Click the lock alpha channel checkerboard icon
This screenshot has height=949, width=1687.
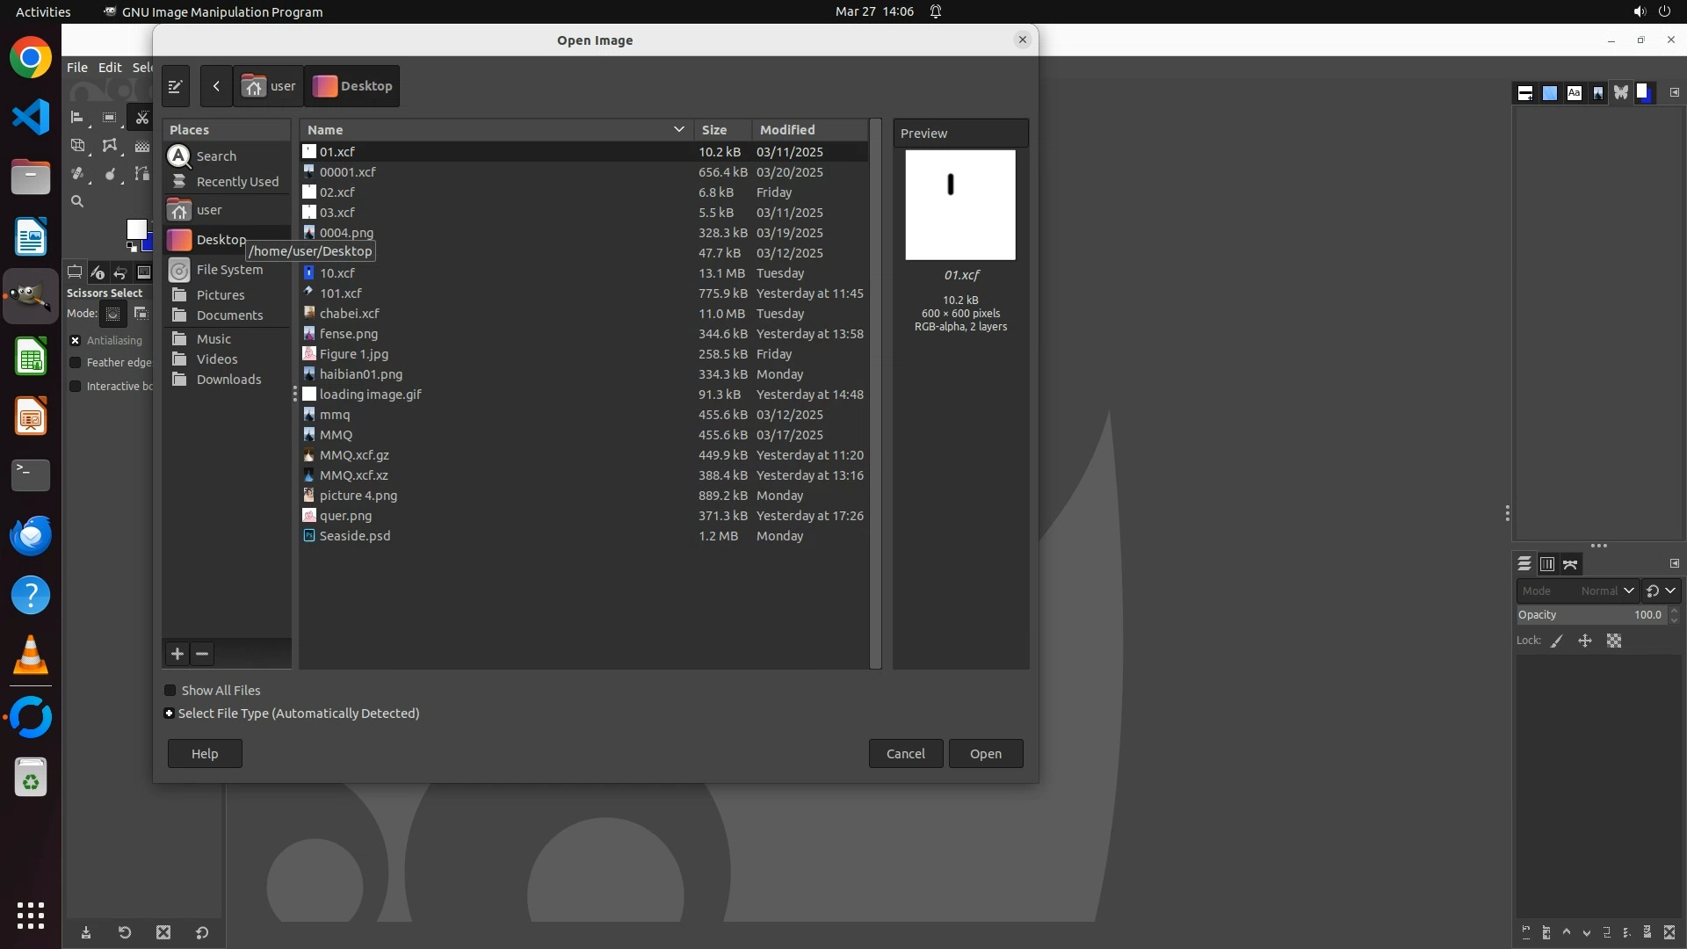click(x=1614, y=641)
